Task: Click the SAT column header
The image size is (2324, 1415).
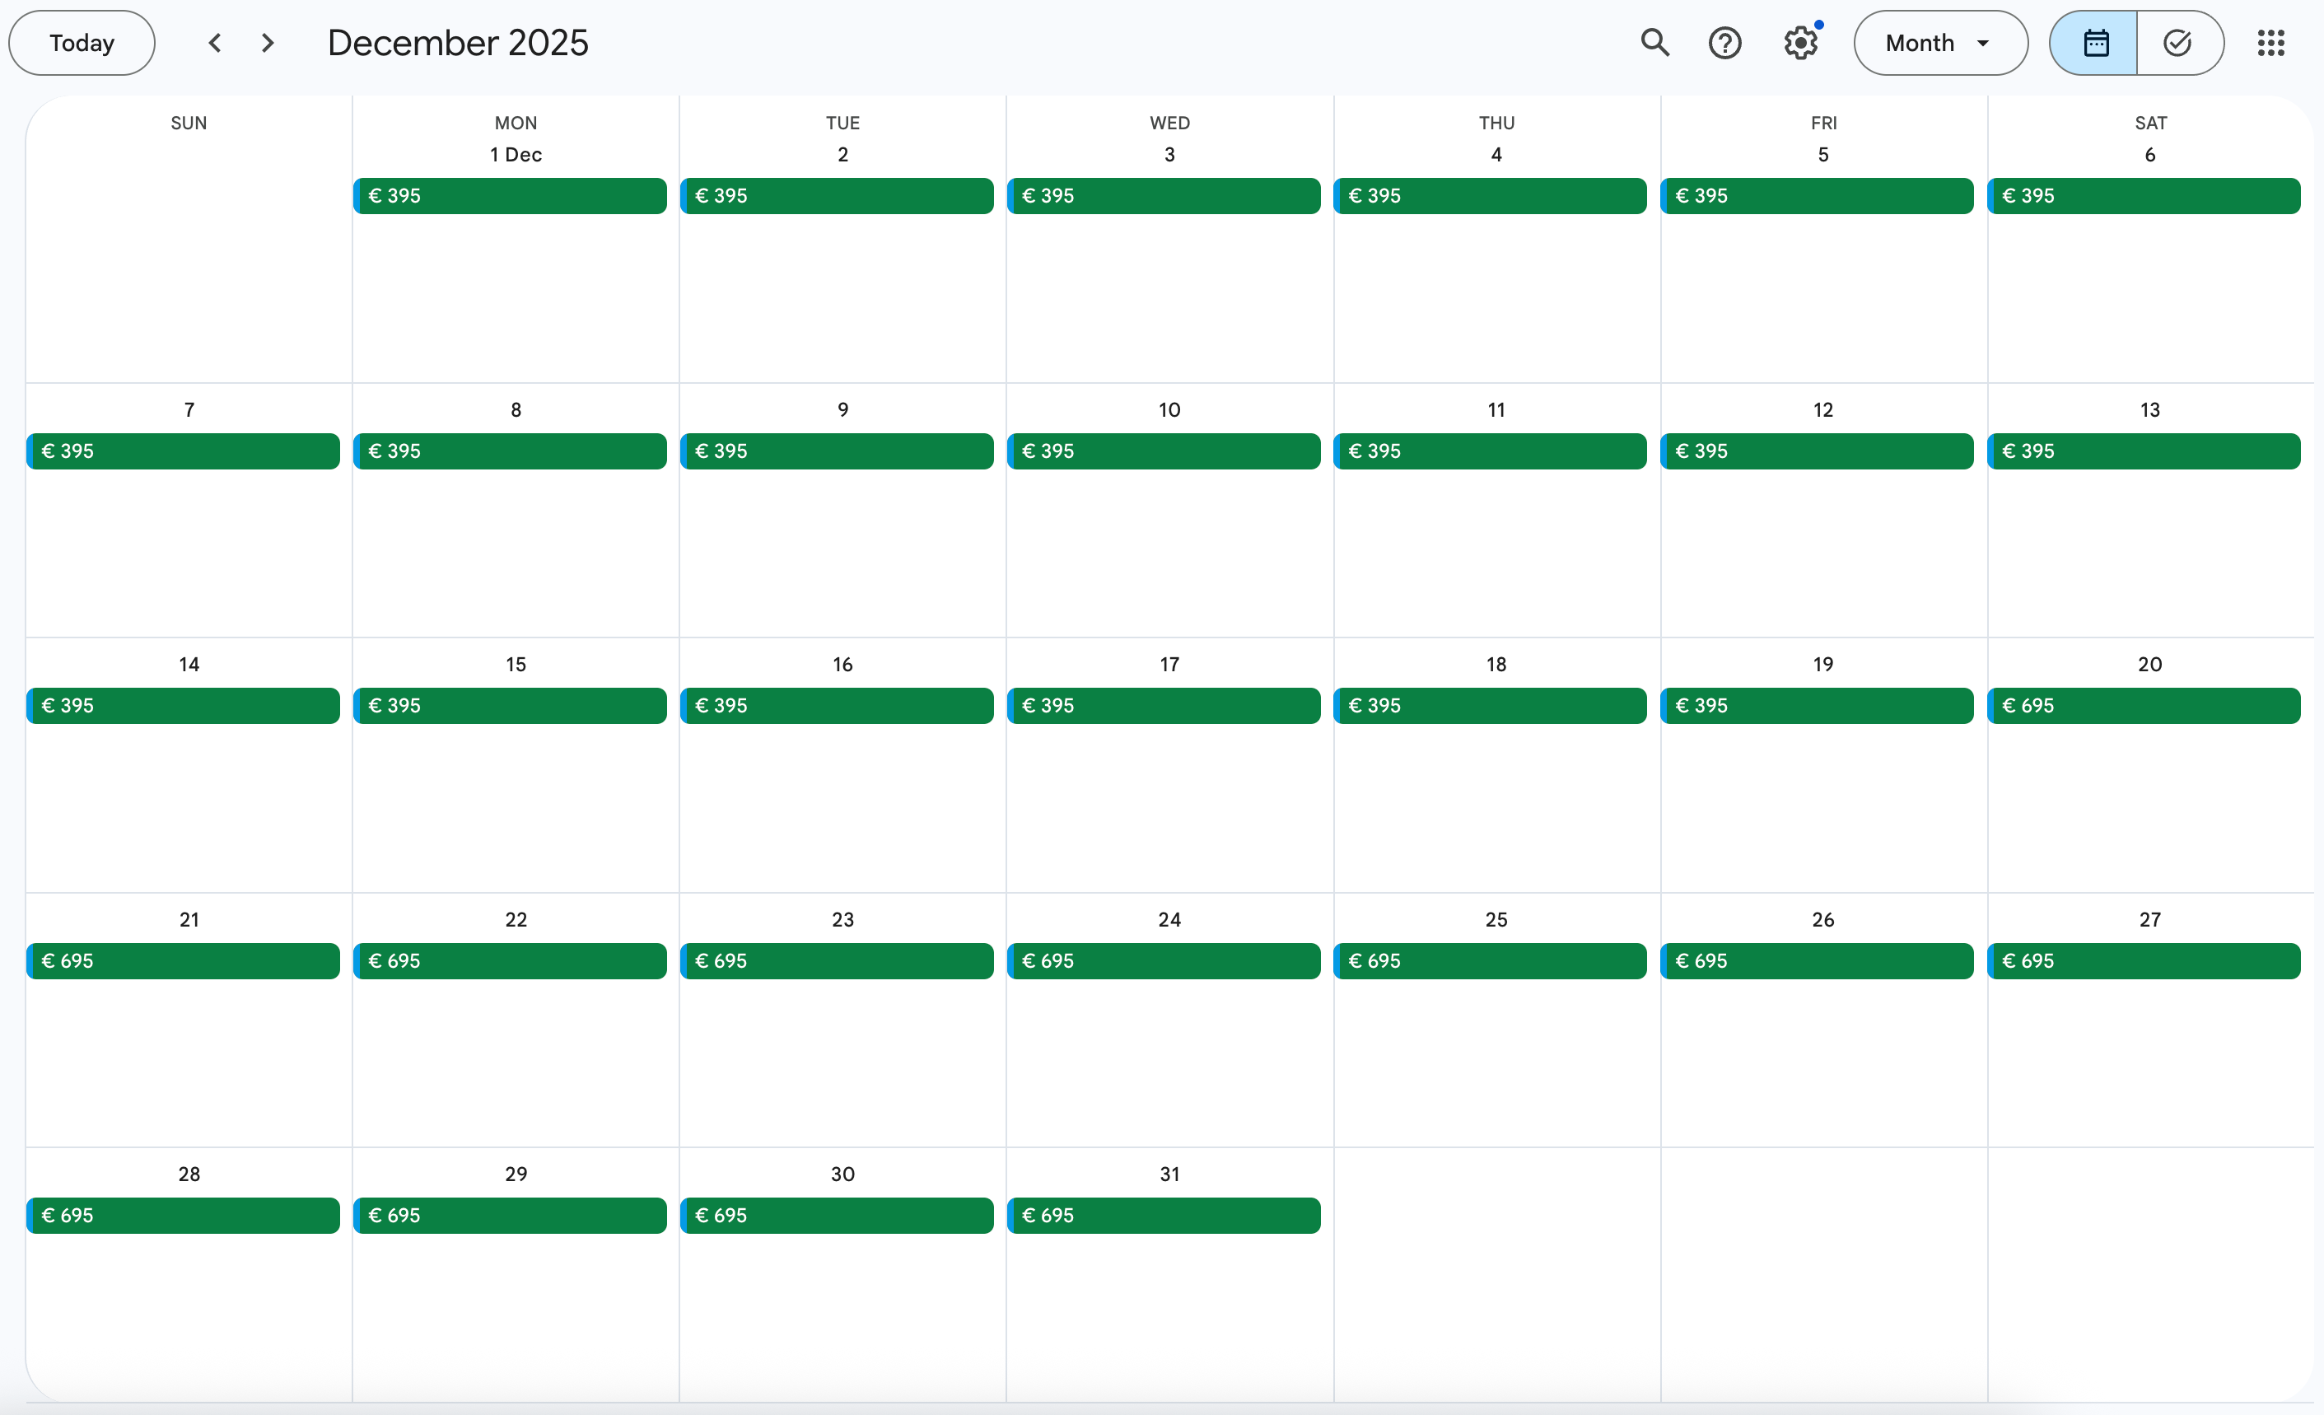Action: coord(2150,123)
